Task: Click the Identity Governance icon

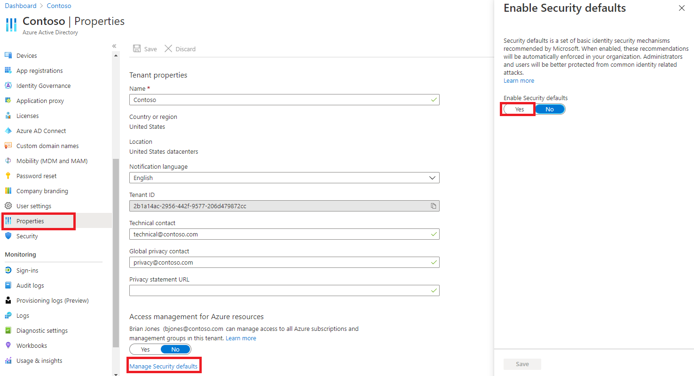Action: 8,85
